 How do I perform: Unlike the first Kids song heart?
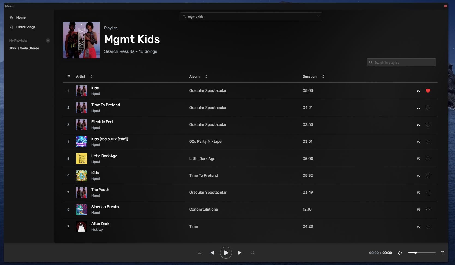tap(428, 91)
